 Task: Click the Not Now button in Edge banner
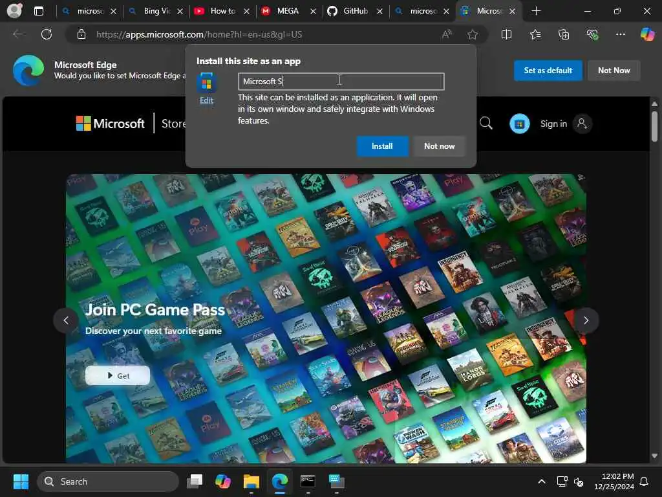pos(614,71)
